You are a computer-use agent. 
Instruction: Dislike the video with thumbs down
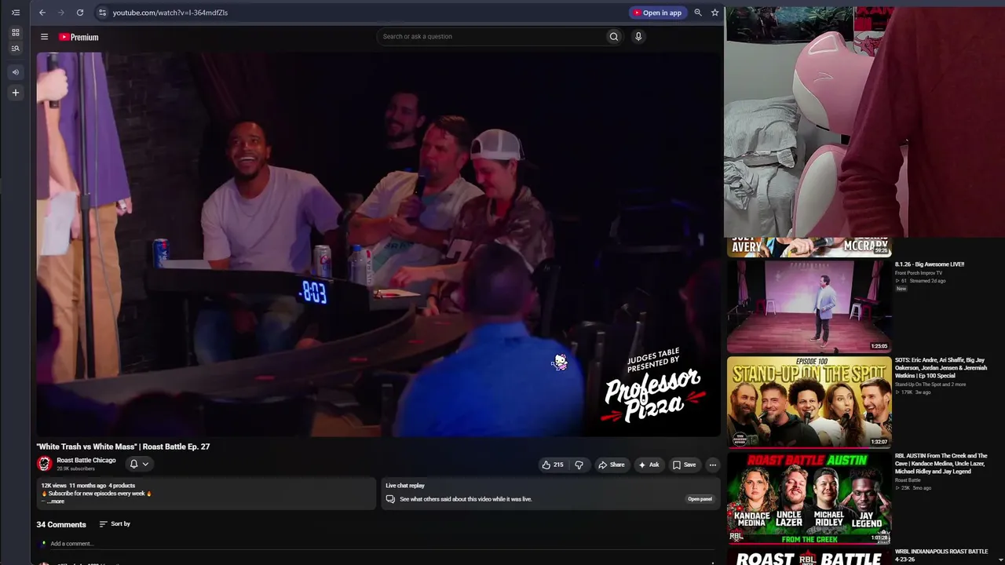[579, 465]
